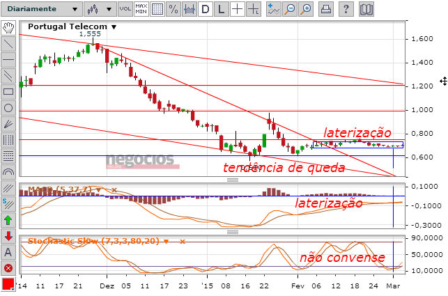The height and width of the screenshot is (296, 448).
Task: Click the 'laterização' label on price chart
Action: [357, 133]
